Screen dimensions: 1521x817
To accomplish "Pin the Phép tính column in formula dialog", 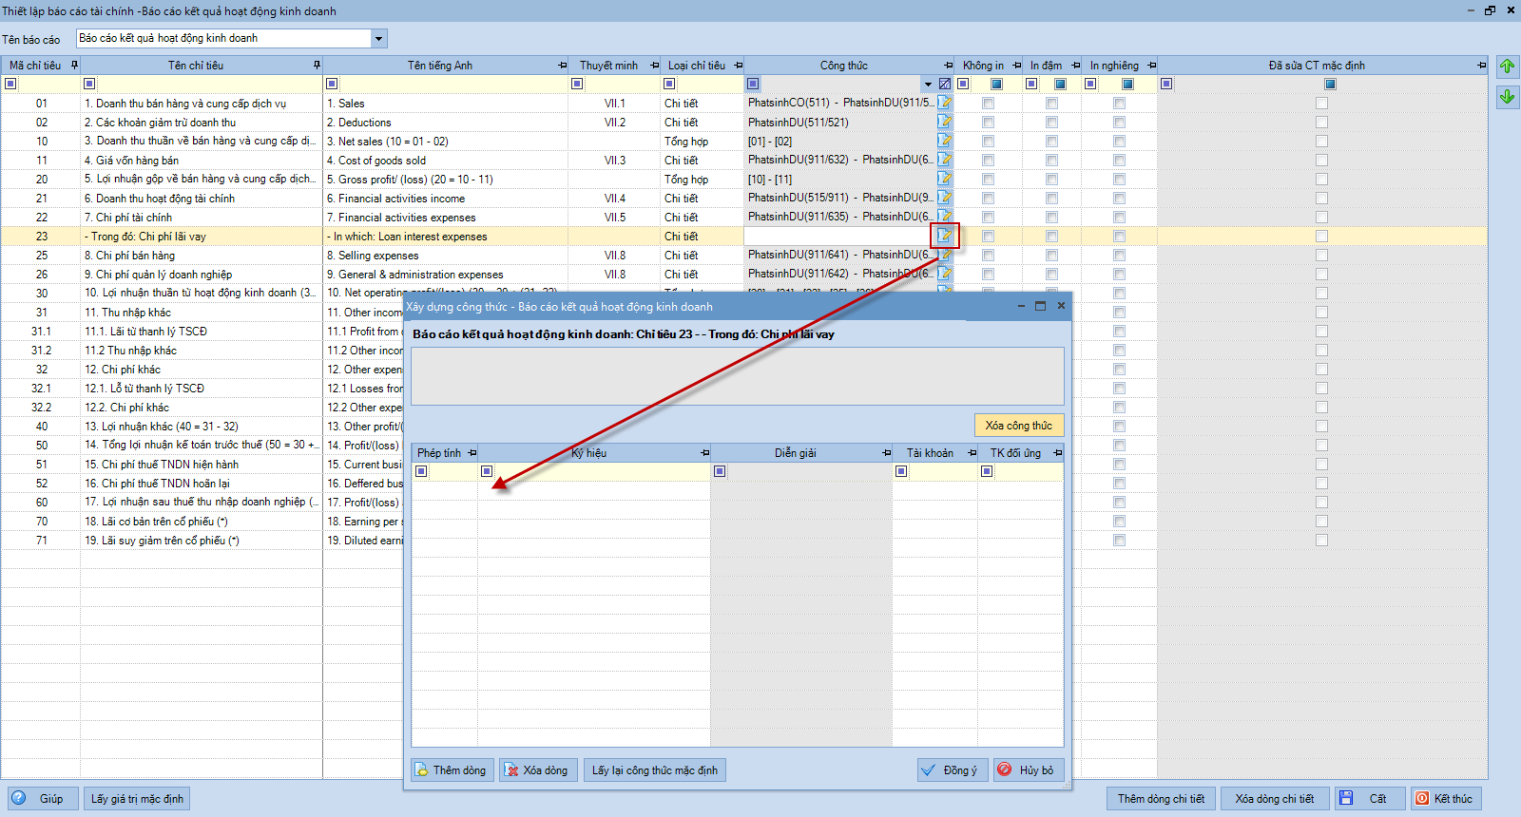I will coord(472,453).
